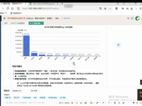Click the 库存 quick query tag
The width and height of the screenshot is (142, 106).
tap(35, 98)
